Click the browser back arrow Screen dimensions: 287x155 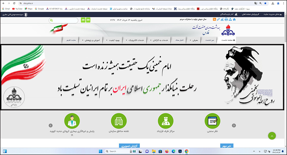[3, 3]
